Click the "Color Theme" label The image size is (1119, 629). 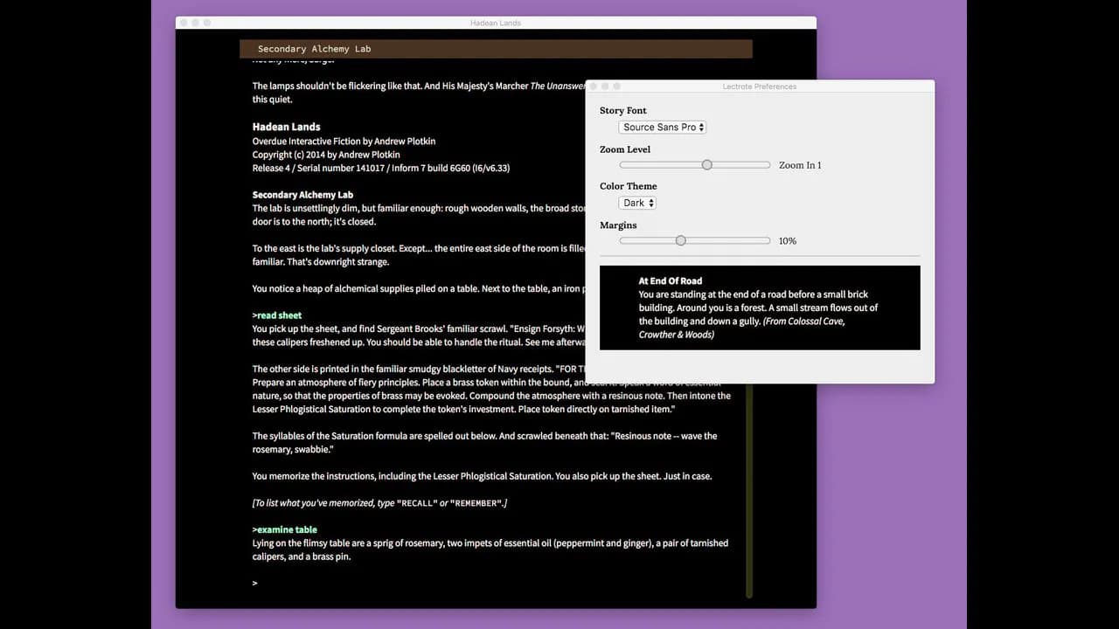coord(629,186)
